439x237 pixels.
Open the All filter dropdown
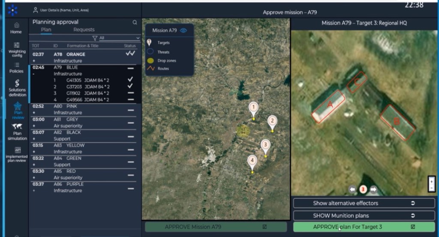click(117, 38)
